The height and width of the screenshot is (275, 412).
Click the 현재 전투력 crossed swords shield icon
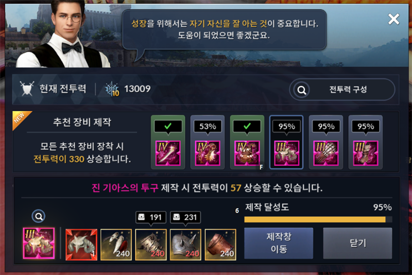point(27,89)
